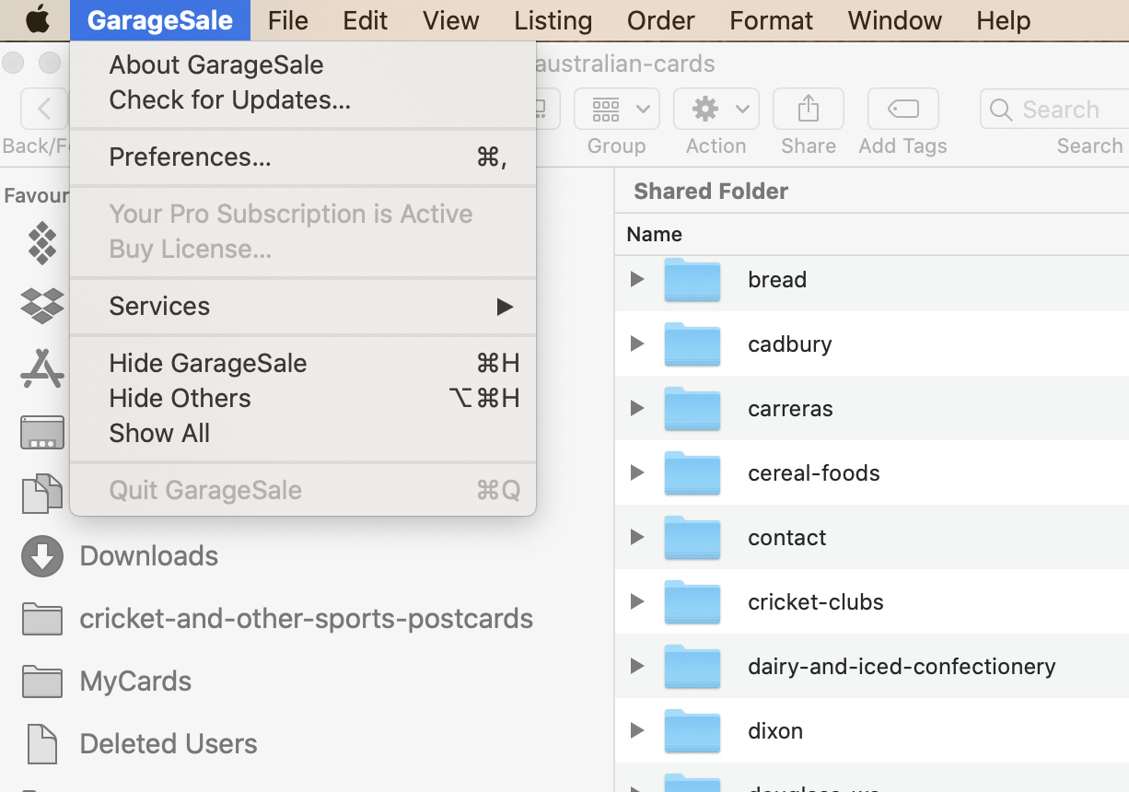1129x792 pixels.
Task: Select the Applications sidebar icon
Action: [x=42, y=368]
